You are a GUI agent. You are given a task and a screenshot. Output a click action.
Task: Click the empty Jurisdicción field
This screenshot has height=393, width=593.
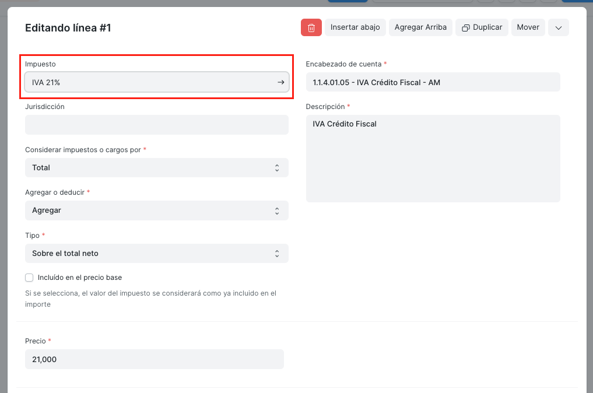(157, 125)
